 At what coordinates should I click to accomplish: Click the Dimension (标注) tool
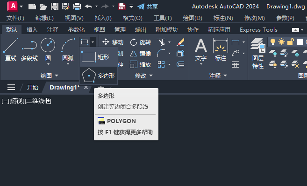coord(221,49)
